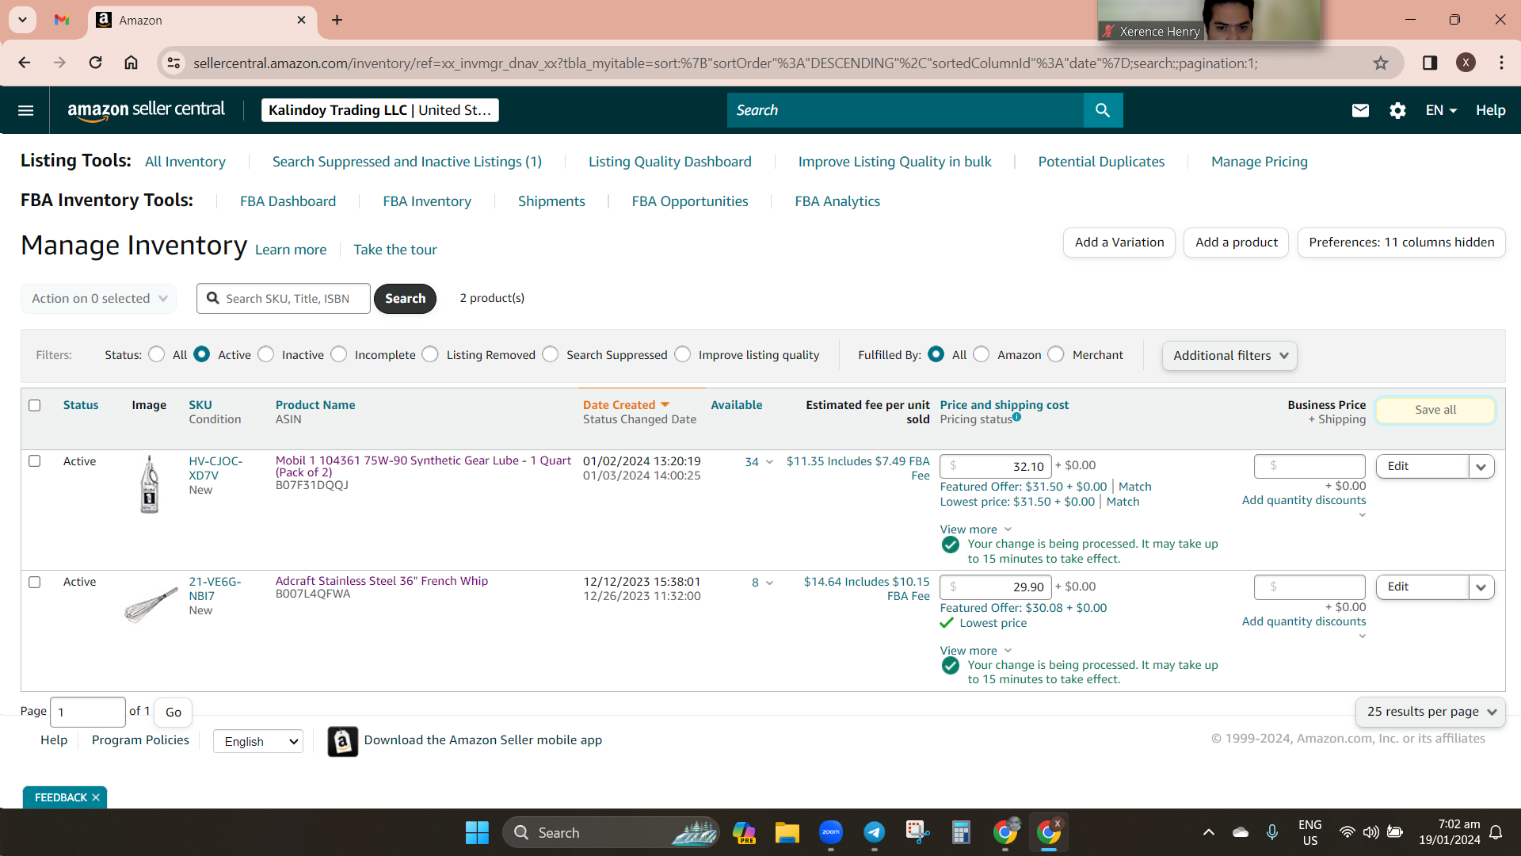The width and height of the screenshot is (1521, 856).
Task: Sort by the Date Created column header
Action: pos(626,405)
